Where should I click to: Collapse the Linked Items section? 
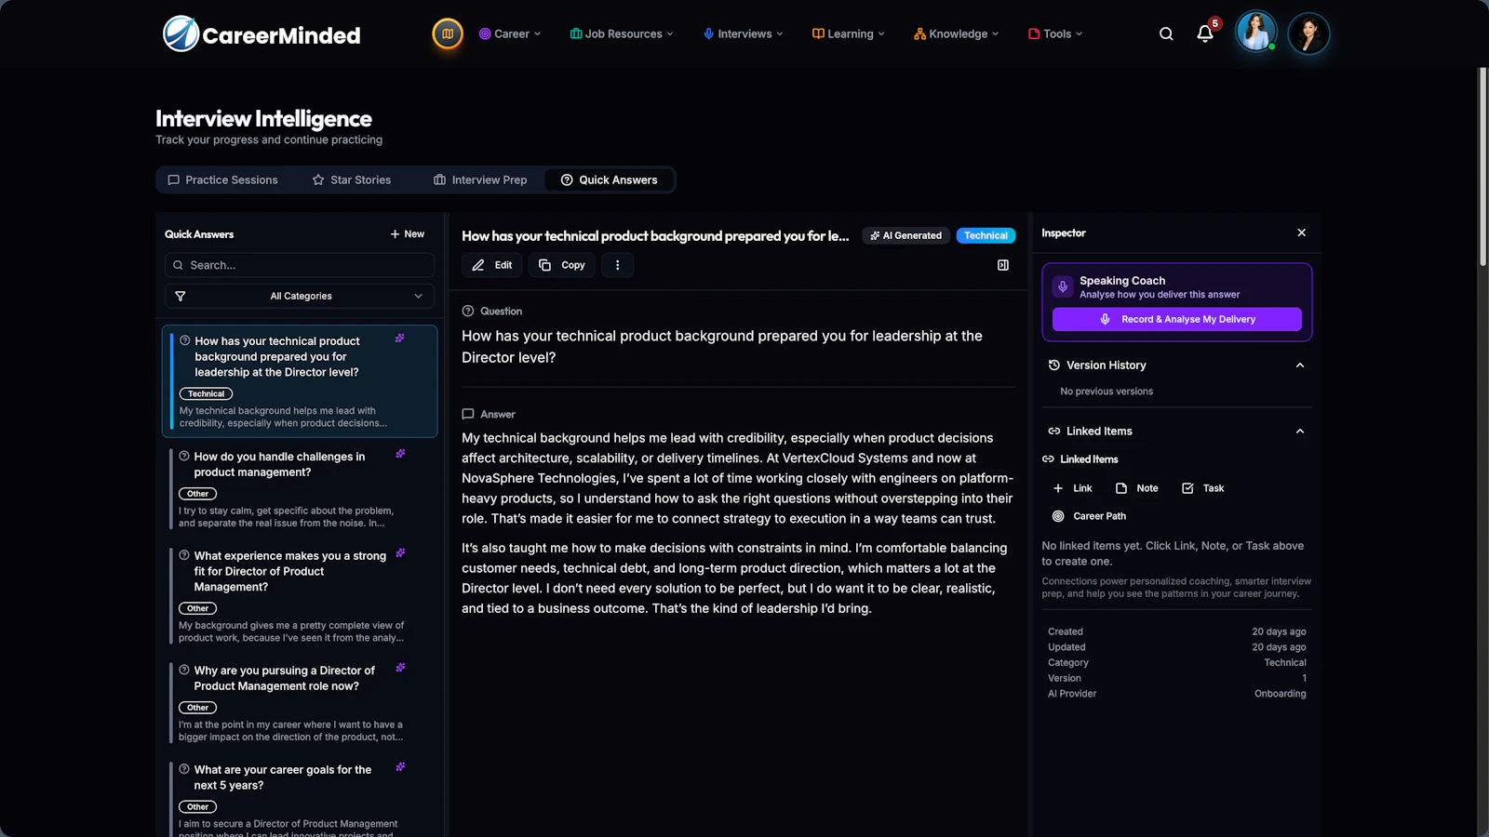click(x=1300, y=432)
